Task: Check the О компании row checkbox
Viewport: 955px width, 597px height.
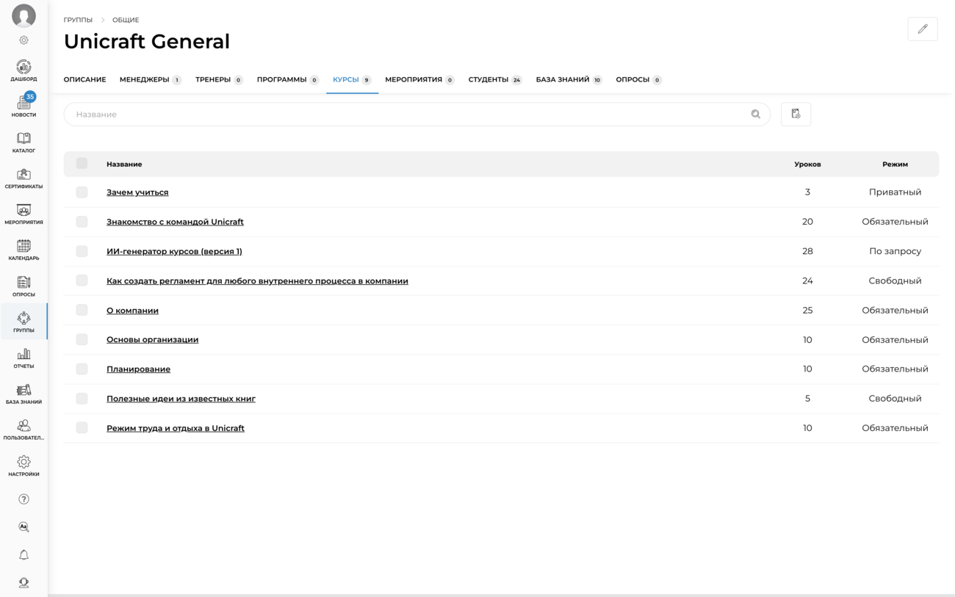Action: [82, 310]
